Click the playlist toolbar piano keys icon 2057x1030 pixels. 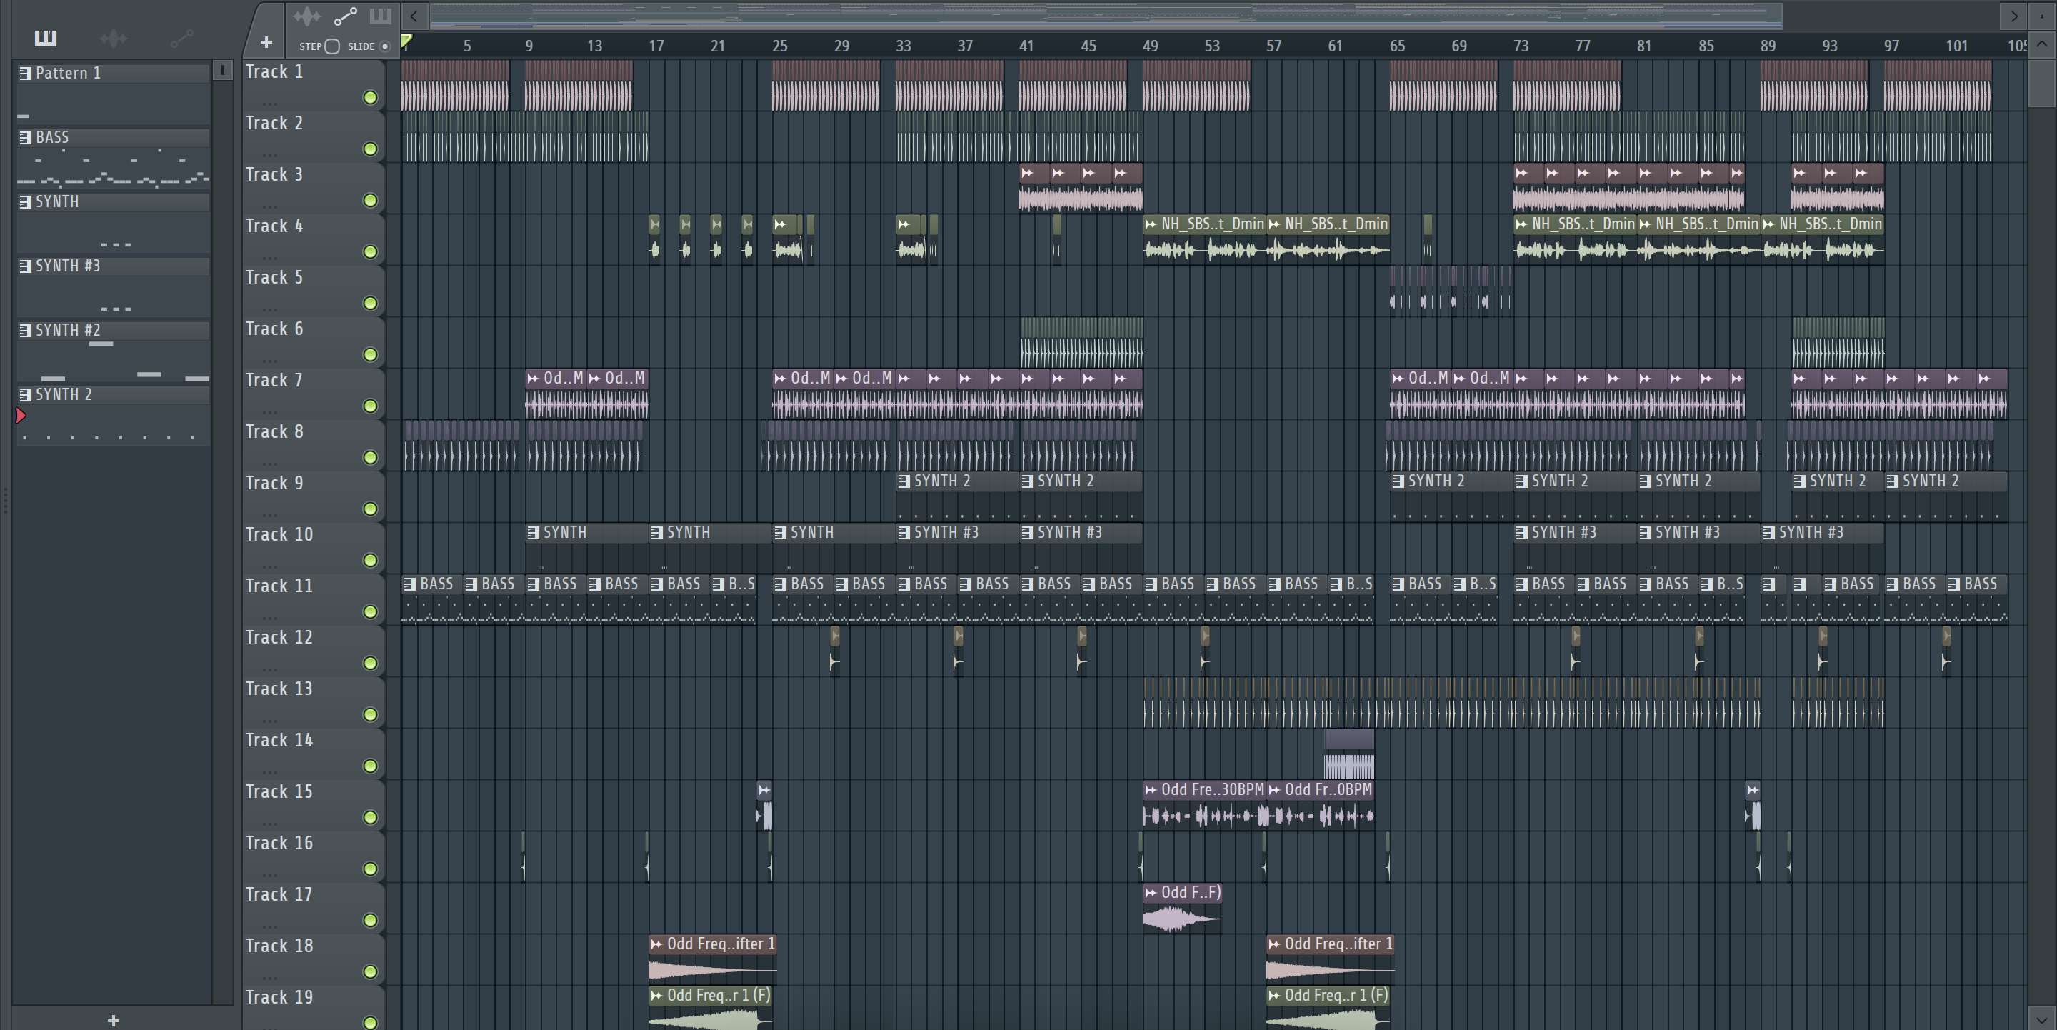[380, 15]
